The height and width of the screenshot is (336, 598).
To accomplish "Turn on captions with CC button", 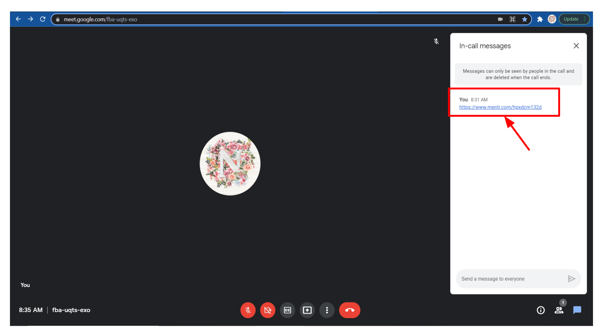I will point(287,310).
